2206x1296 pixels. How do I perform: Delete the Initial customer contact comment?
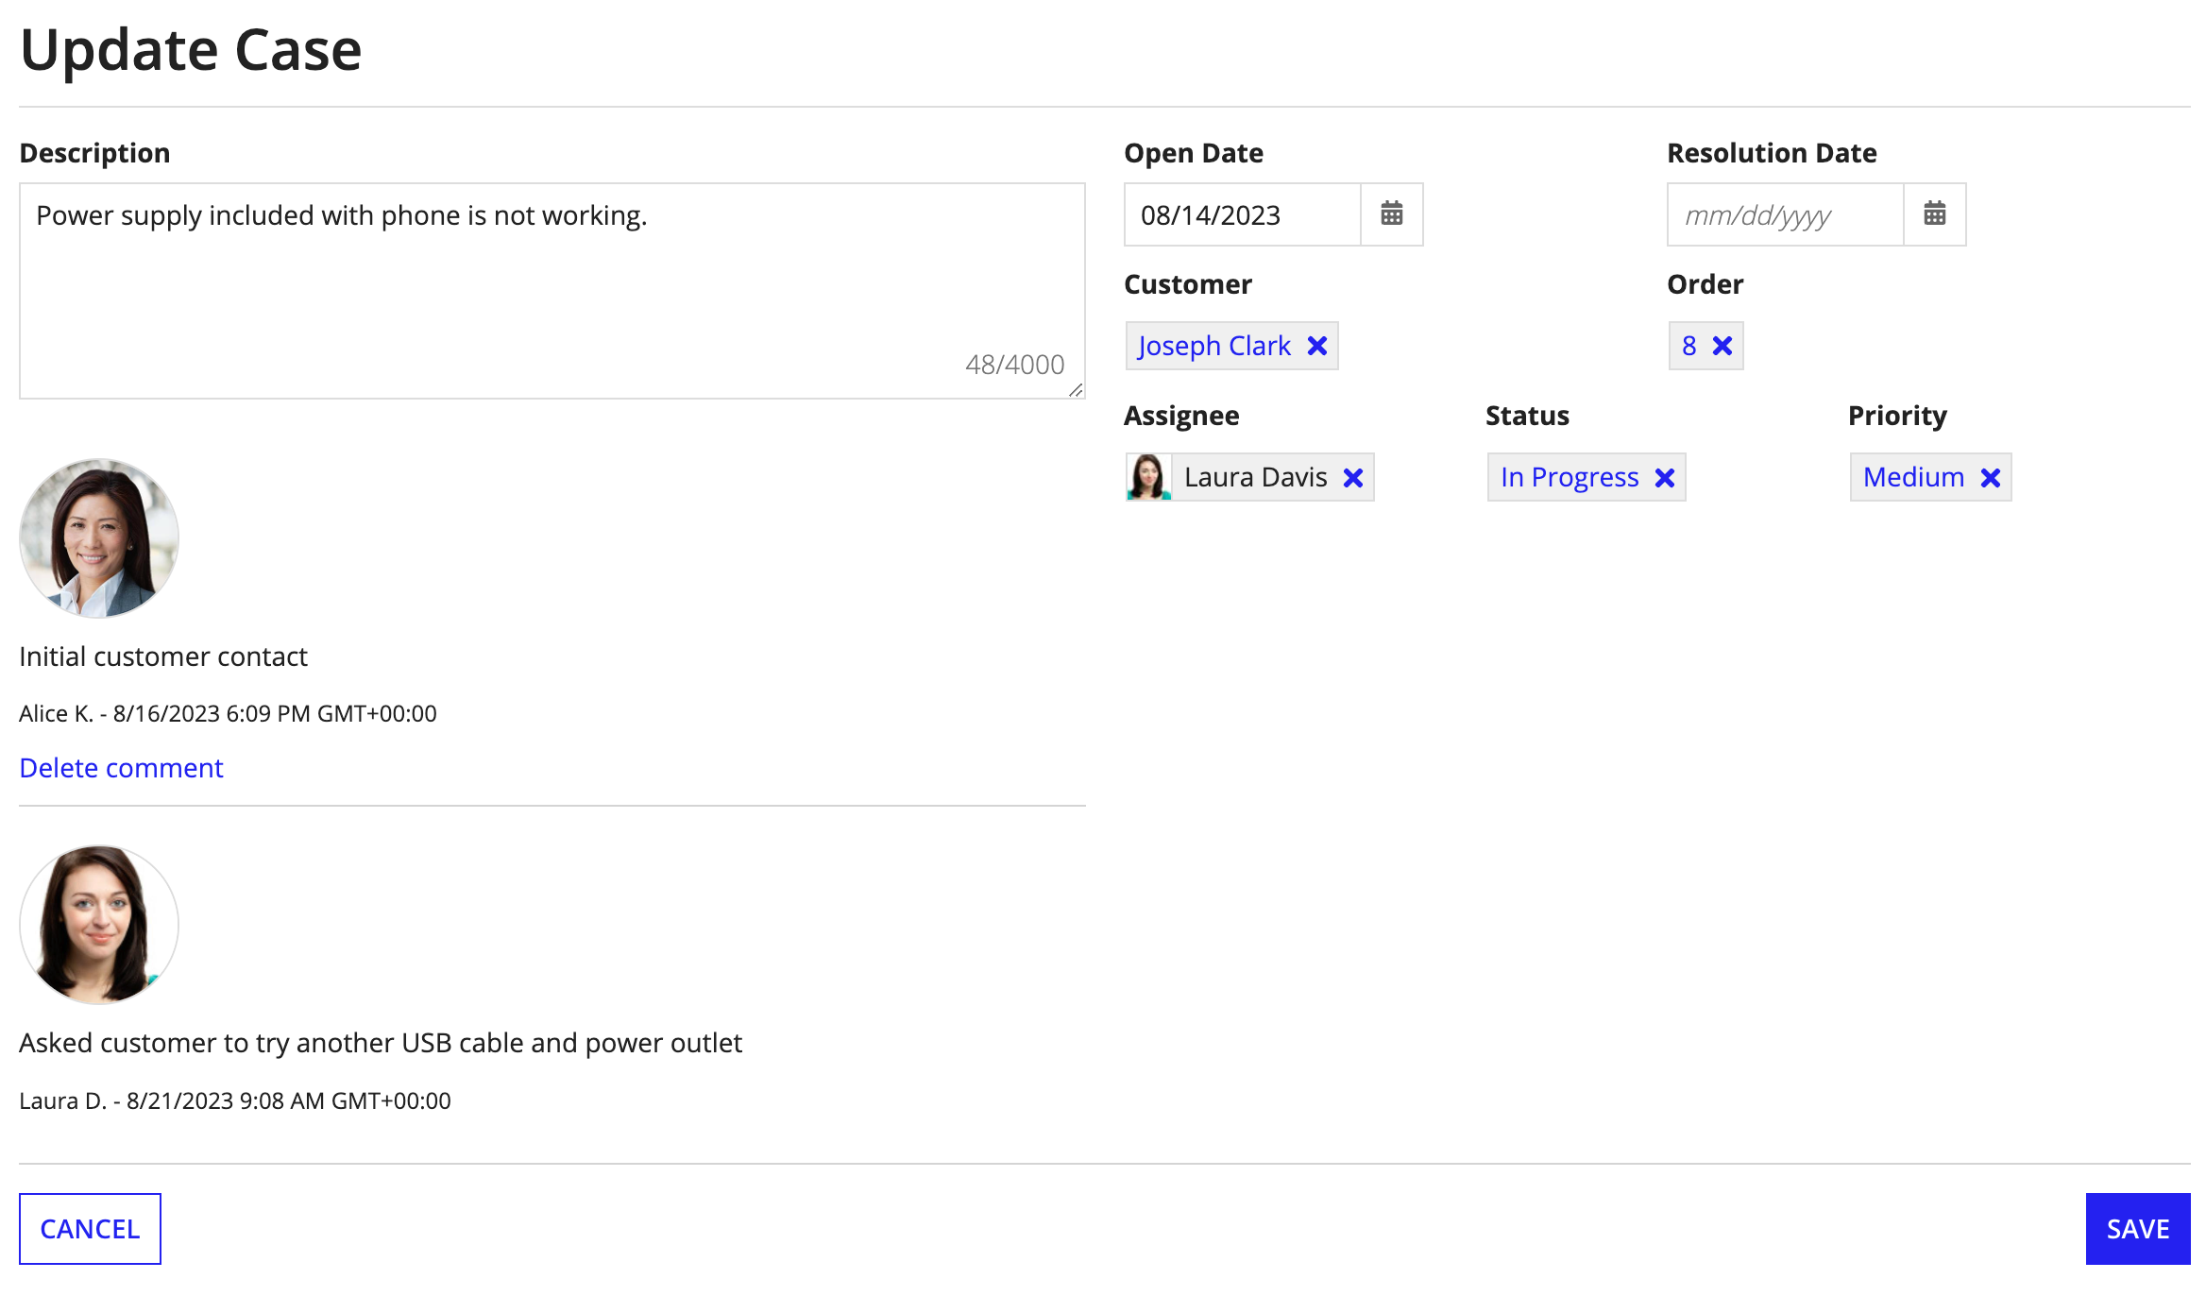pos(120,767)
